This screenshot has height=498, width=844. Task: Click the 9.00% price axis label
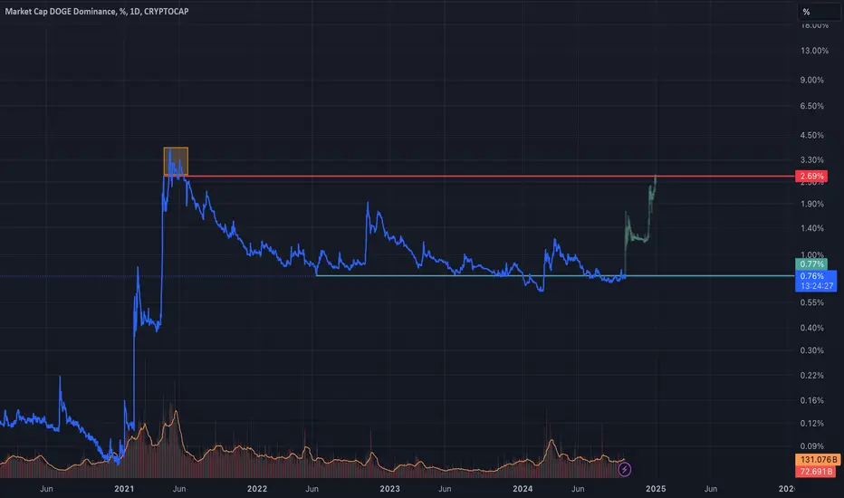(x=811, y=81)
